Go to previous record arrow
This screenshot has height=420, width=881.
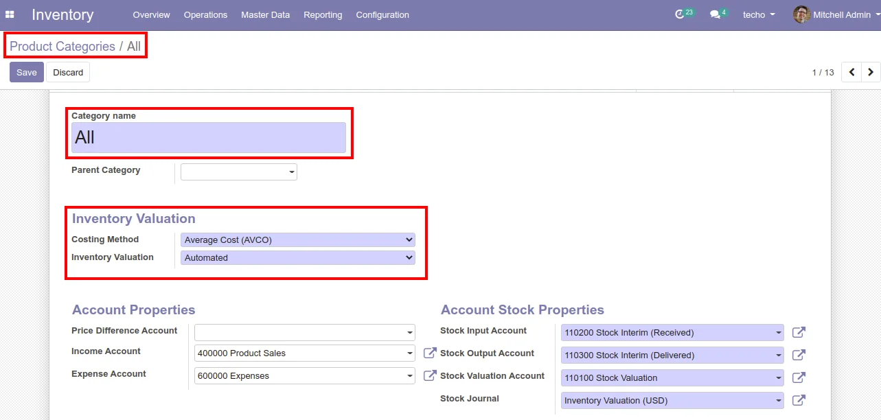851,72
